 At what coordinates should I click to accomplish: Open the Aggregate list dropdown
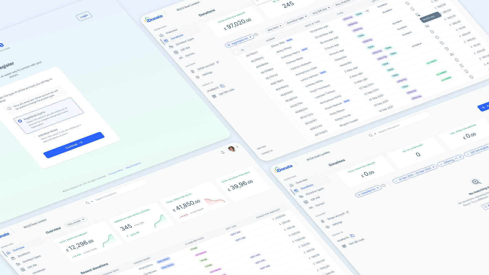coord(239,41)
